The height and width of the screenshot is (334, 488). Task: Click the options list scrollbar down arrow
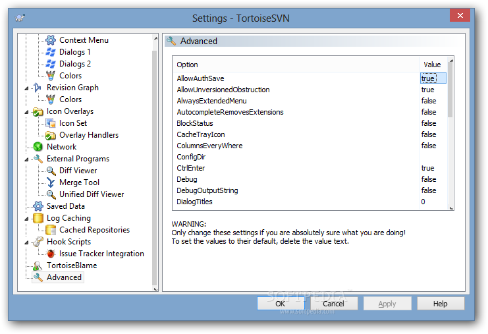click(450, 208)
